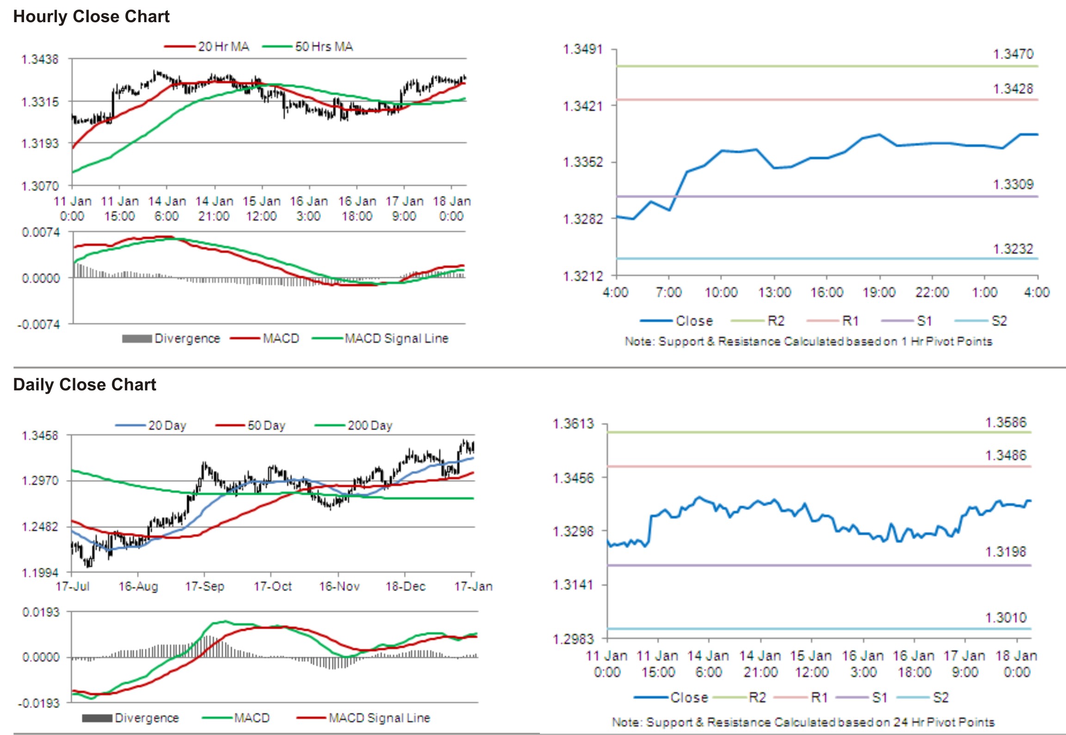
Task: Click the '20 Day' legend label
Action: tap(167, 425)
